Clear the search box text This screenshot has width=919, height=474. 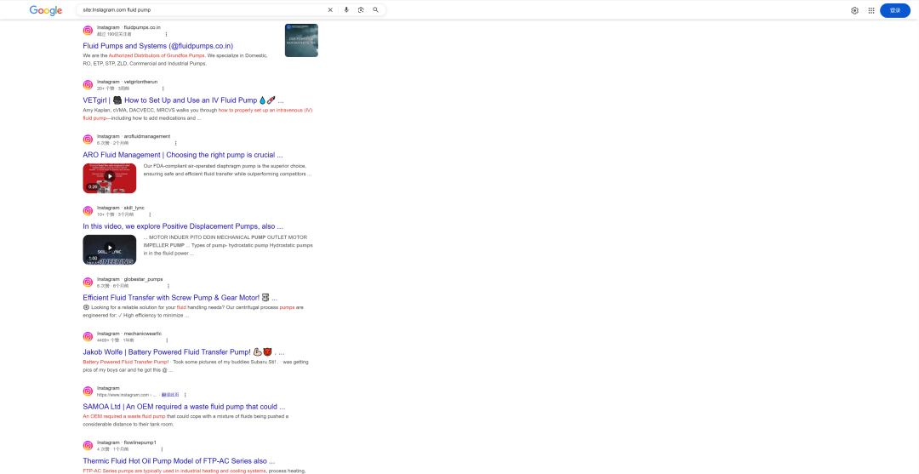[330, 10]
